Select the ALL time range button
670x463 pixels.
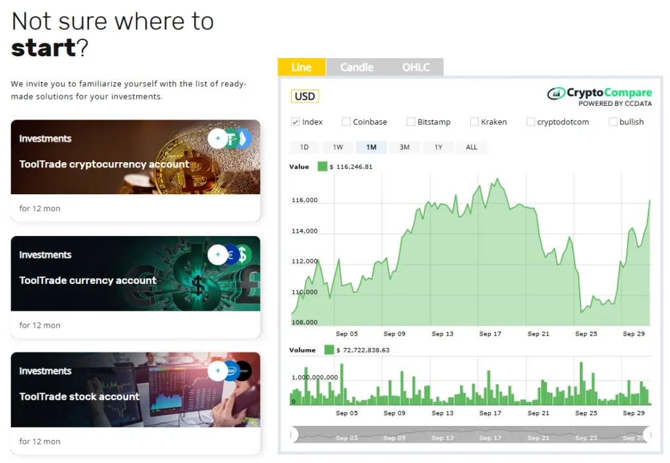click(x=471, y=147)
